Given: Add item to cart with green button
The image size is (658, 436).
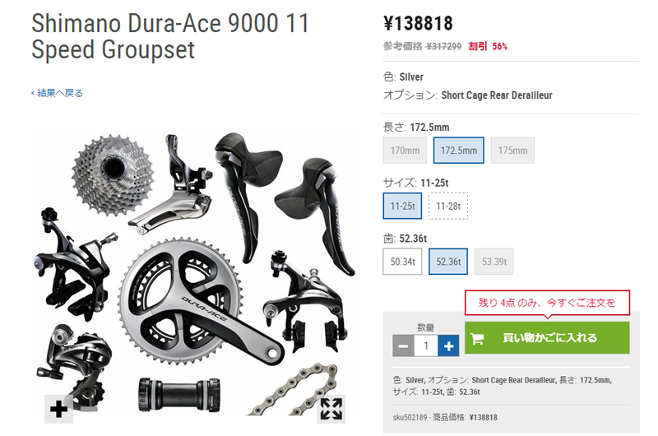Looking at the screenshot, I should tap(547, 338).
